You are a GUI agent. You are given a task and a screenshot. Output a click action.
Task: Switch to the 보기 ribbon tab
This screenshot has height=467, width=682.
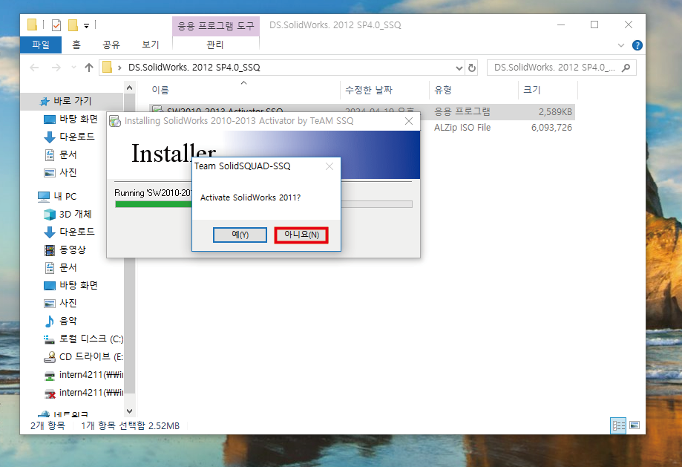151,45
